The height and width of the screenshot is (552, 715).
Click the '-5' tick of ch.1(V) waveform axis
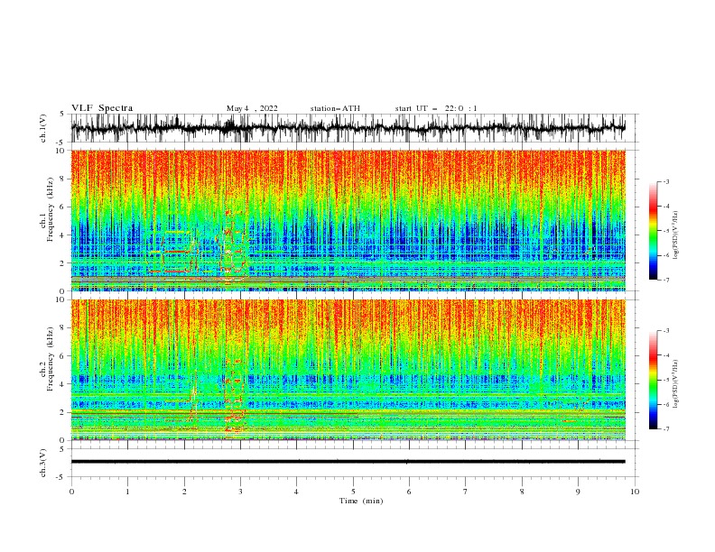click(x=61, y=143)
